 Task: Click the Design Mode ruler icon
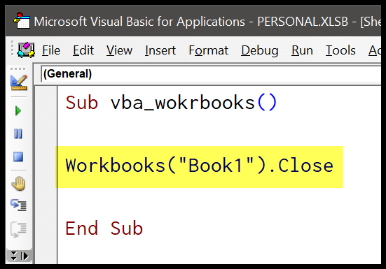click(19, 82)
